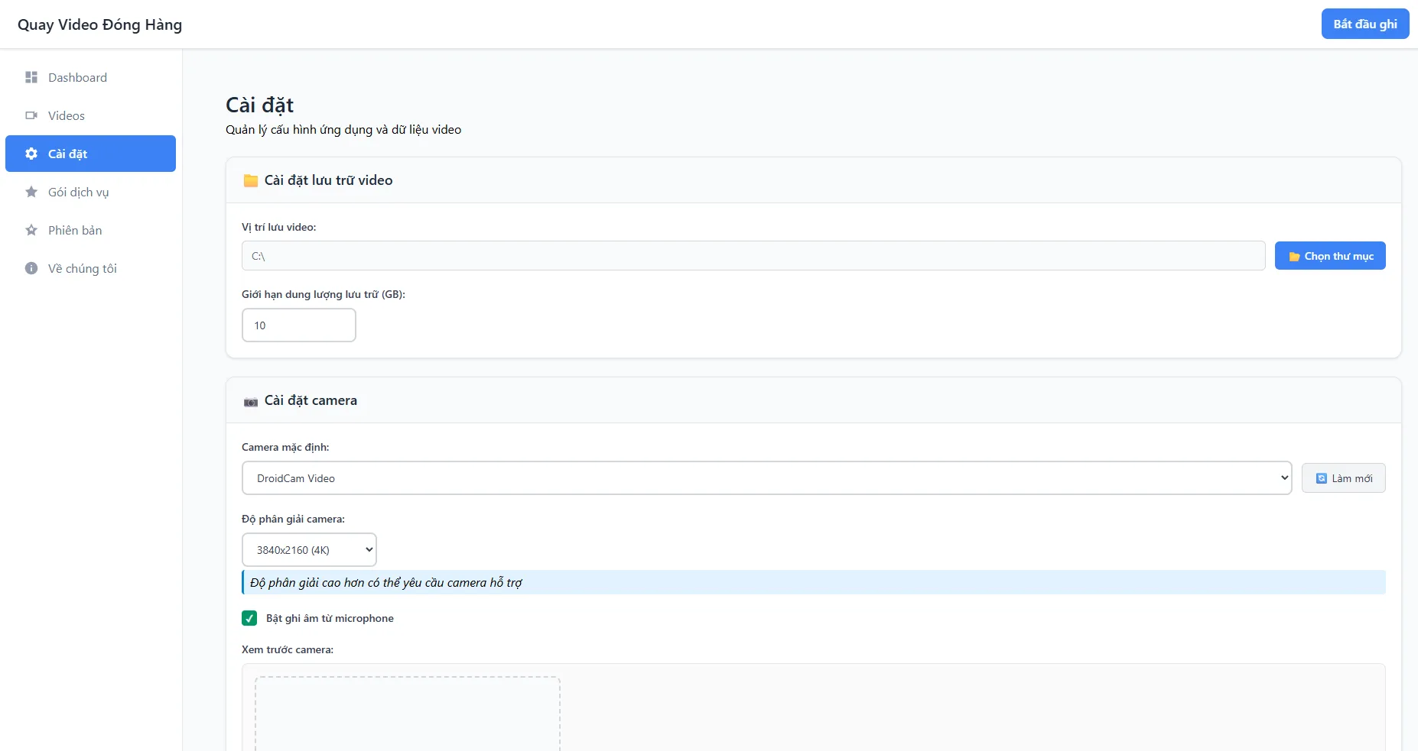
Task: Start recording with Bắt đầu ghi button
Action: 1365,24
